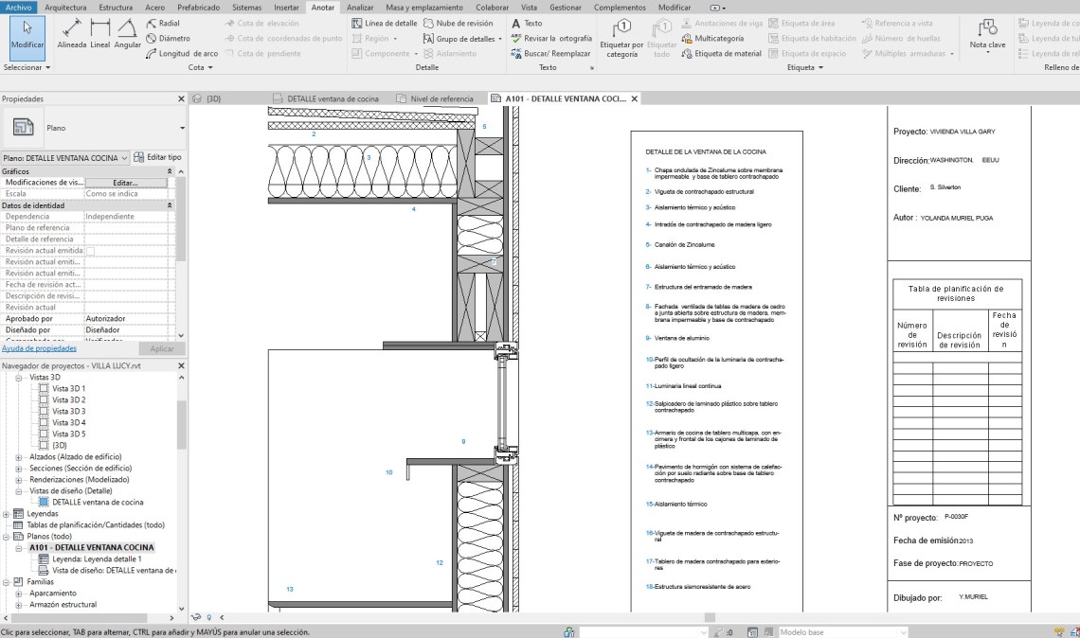Click the Editar button for visibility overrides
Image resolution: width=1080 pixels, height=638 pixels.
(x=125, y=183)
